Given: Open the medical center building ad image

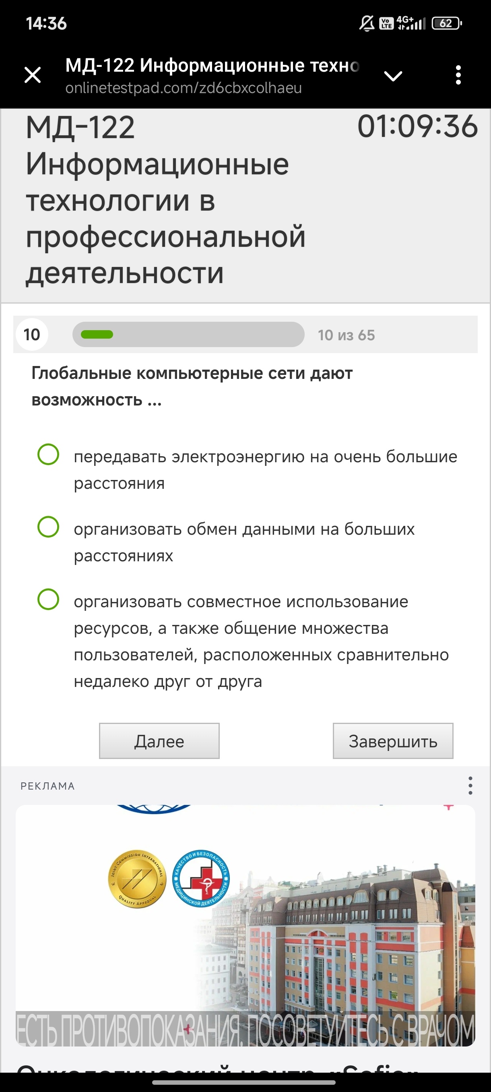Looking at the screenshot, I should tap(245, 925).
